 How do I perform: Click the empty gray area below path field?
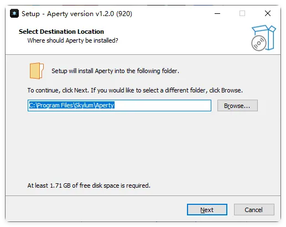[x=143, y=146]
